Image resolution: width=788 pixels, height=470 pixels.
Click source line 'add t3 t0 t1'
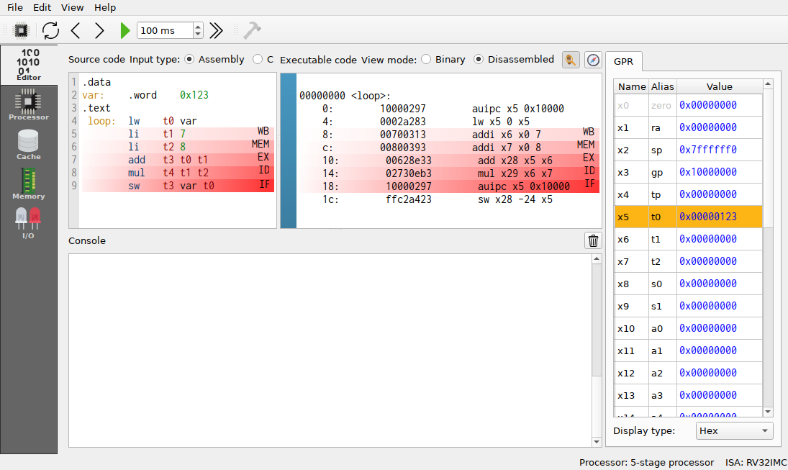pos(178,160)
